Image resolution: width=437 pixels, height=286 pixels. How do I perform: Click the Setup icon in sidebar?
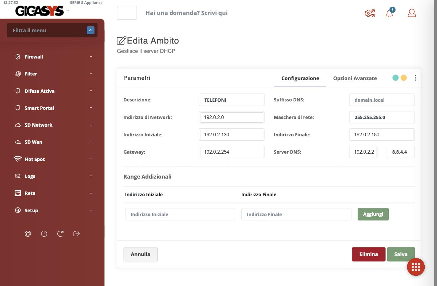[x=18, y=210]
